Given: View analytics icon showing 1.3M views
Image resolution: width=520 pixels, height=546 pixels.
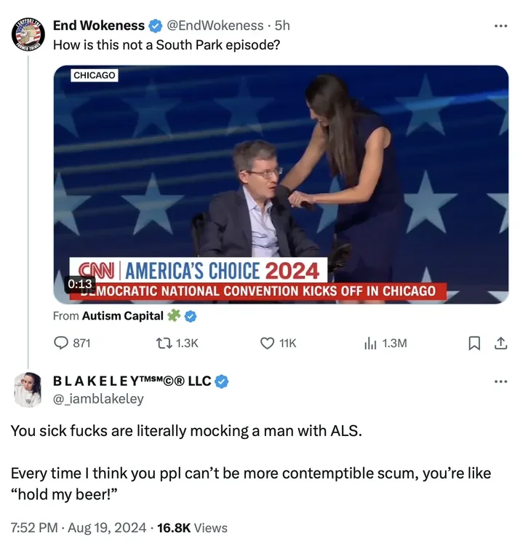Looking at the screenshot, I should (x=370, y=344).
